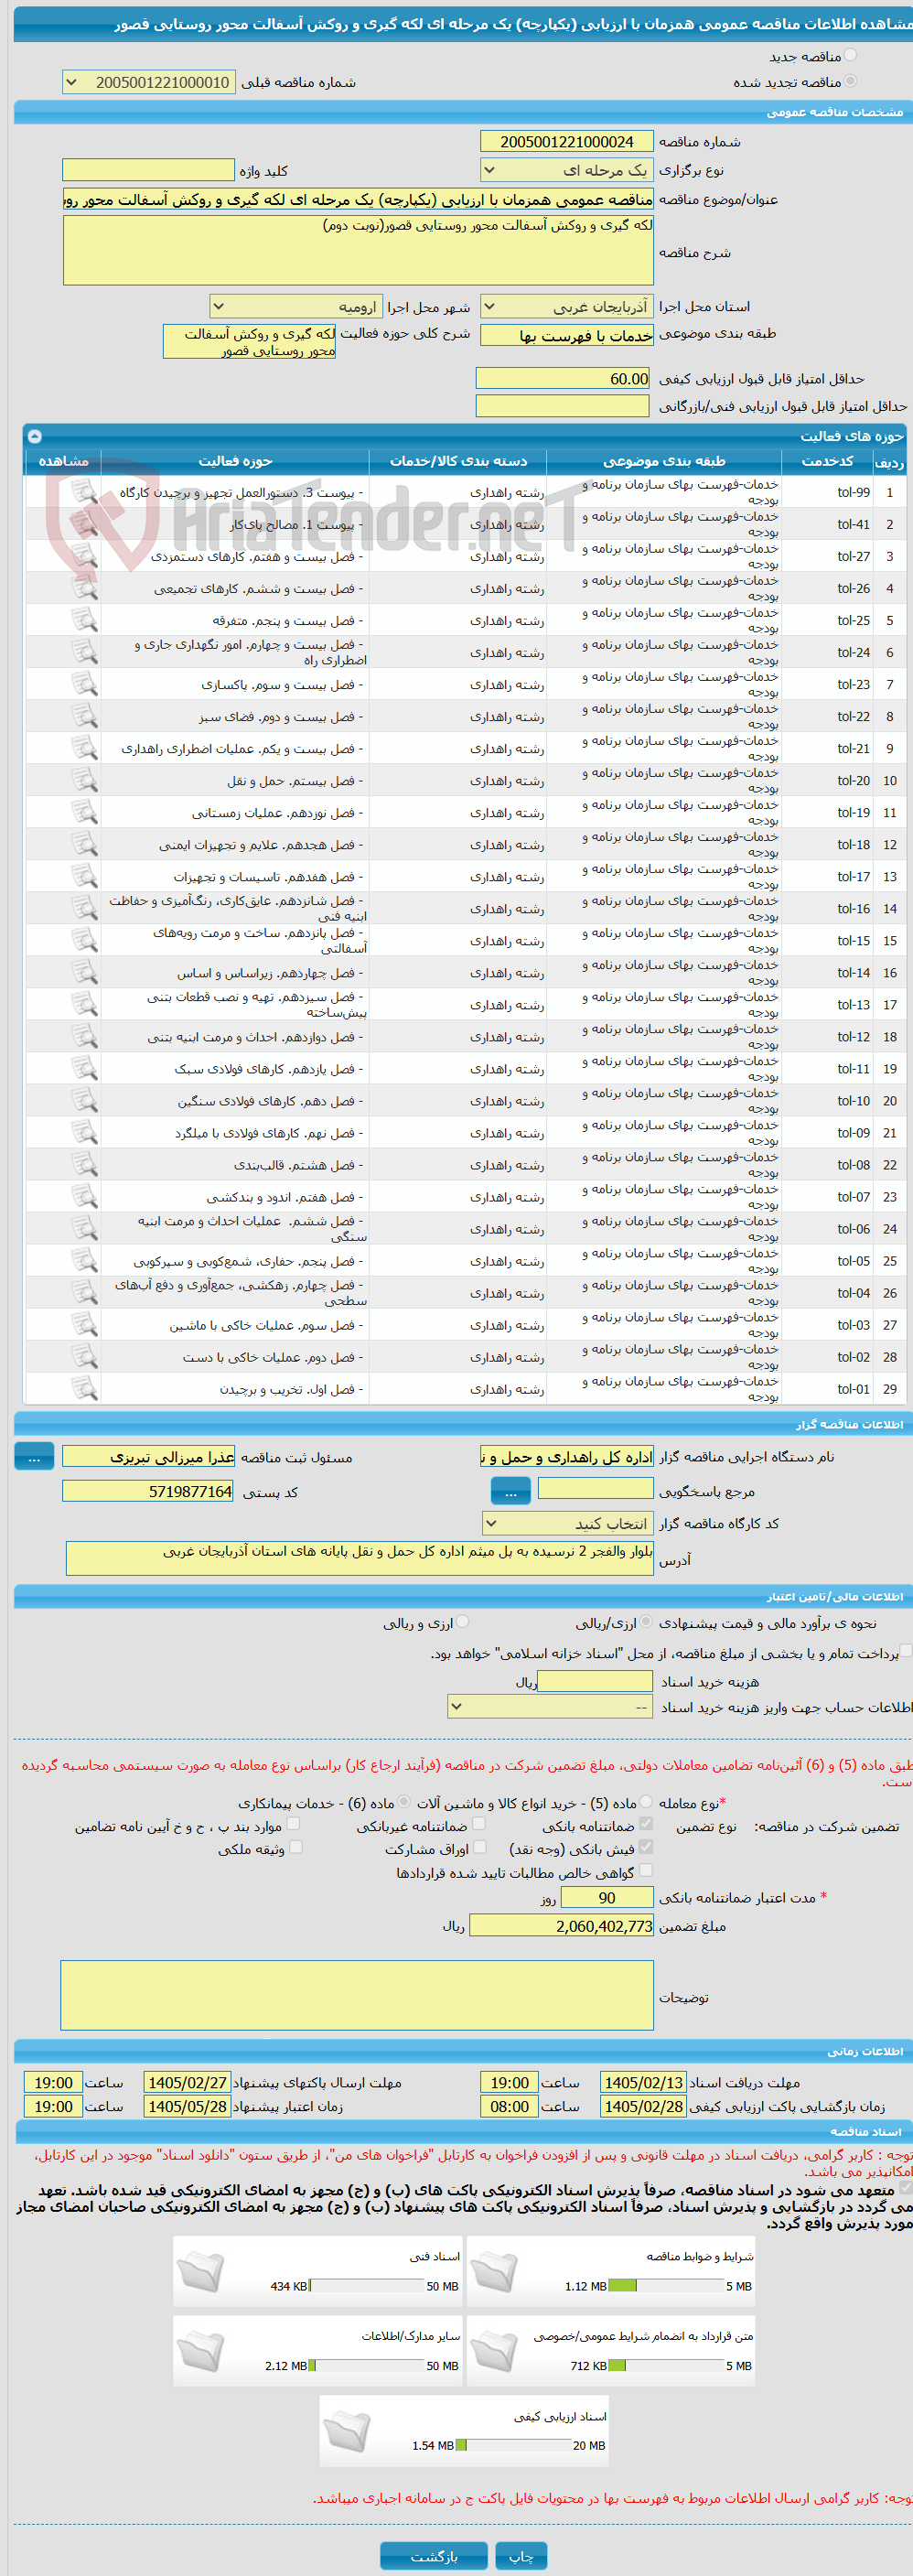This screenshot has width=913, height=2576.
Task: Toggle the اوراق مشارکت checkbox
Action: pyautogui.click(x=479, y=1847)
